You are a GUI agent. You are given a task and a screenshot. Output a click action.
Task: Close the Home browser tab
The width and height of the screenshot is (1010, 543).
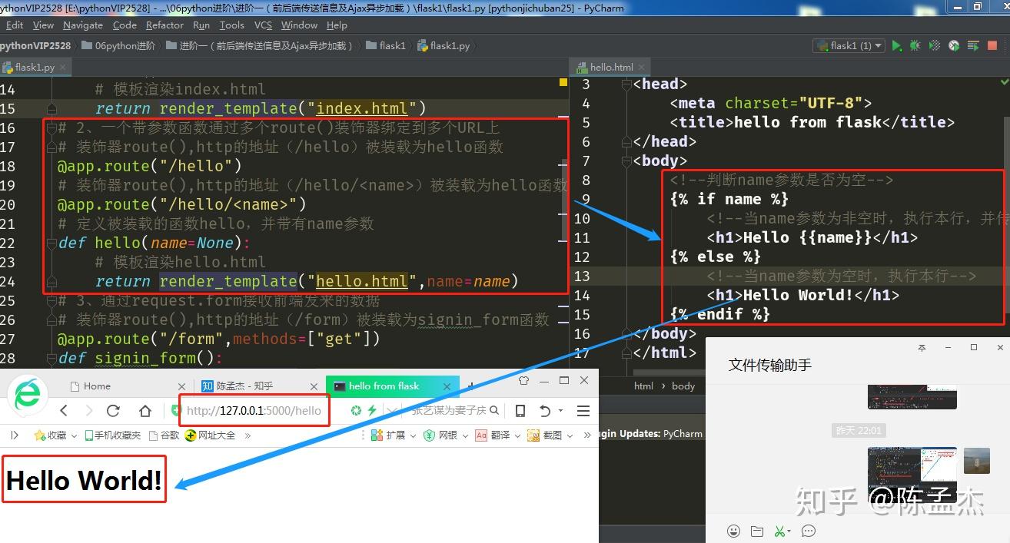(181, 386)
